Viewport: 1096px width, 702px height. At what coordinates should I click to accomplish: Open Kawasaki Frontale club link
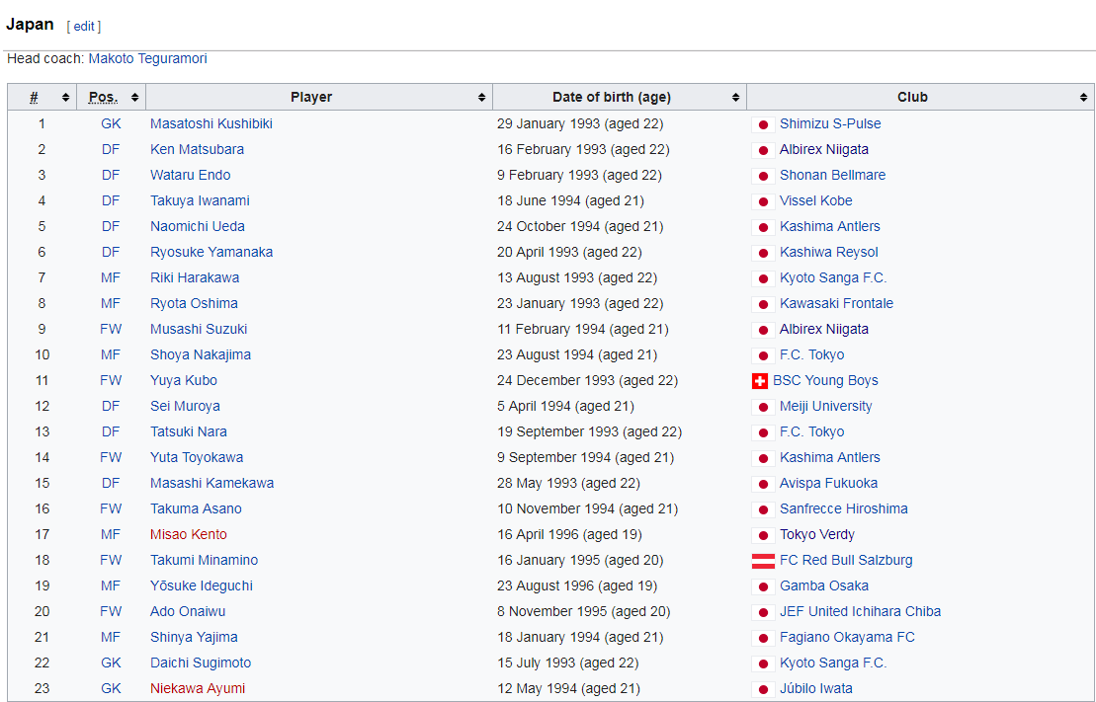click(x=837, y=303)
